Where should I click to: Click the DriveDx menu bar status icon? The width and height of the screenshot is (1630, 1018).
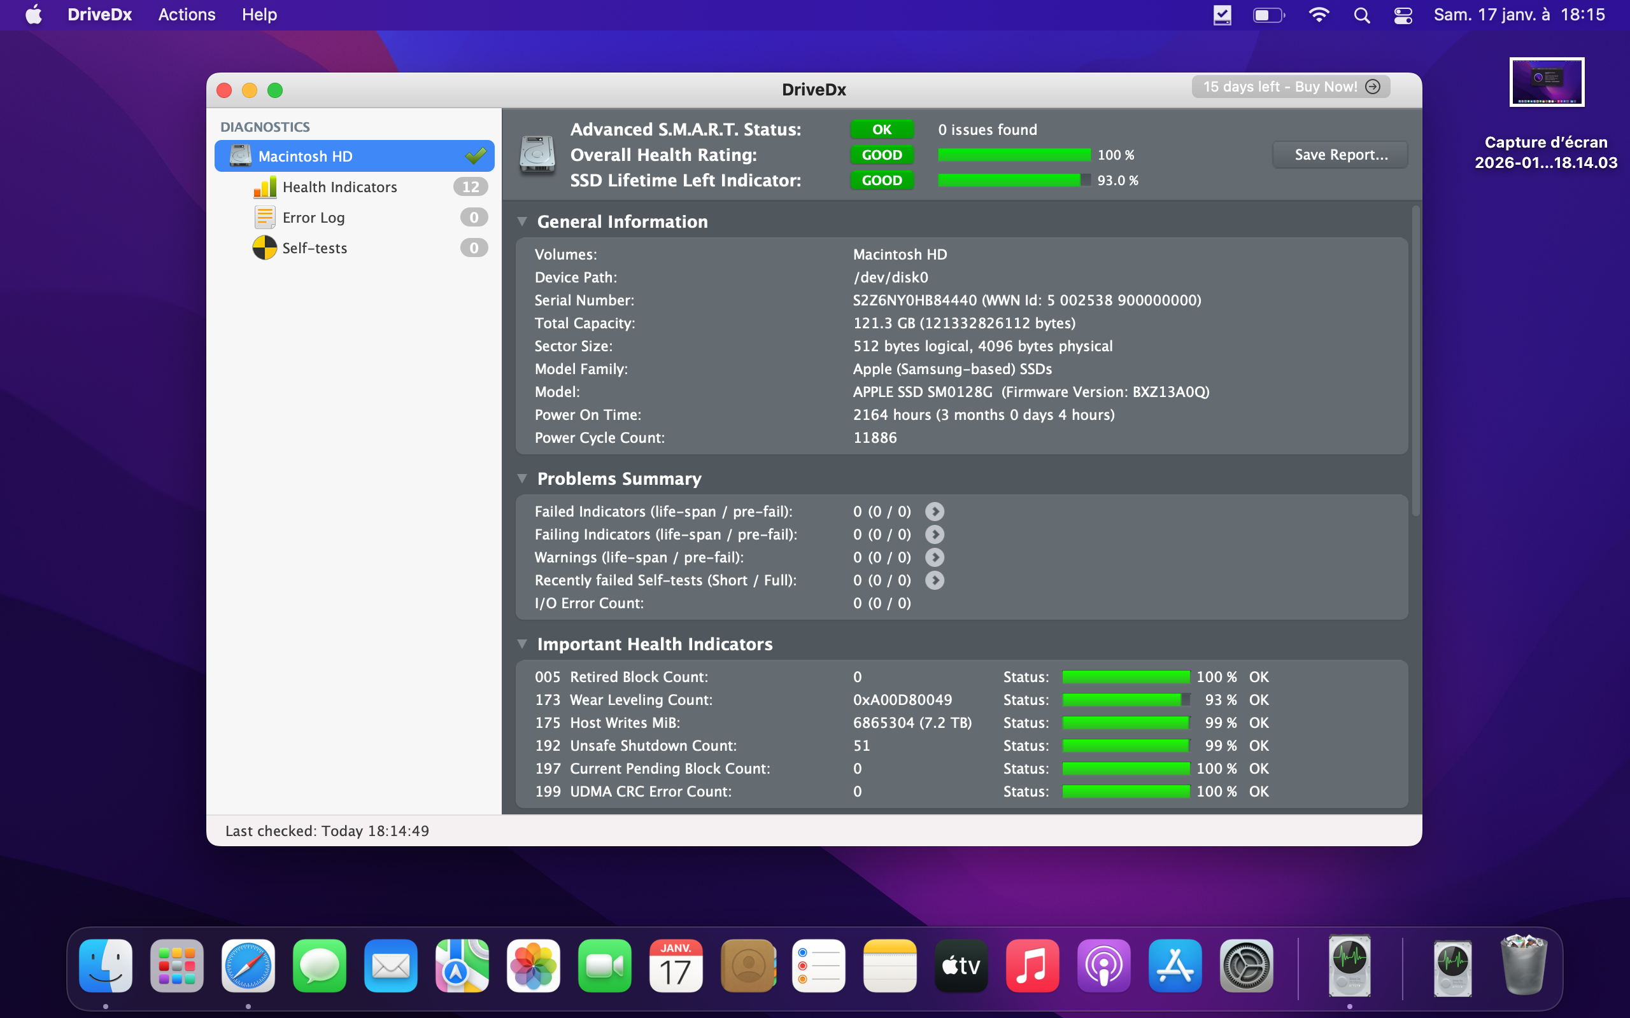tap(1222, 15)
